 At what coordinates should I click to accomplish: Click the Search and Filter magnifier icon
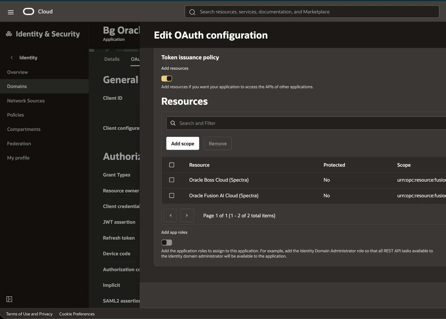pyautogui.click(x=173, y=123)
